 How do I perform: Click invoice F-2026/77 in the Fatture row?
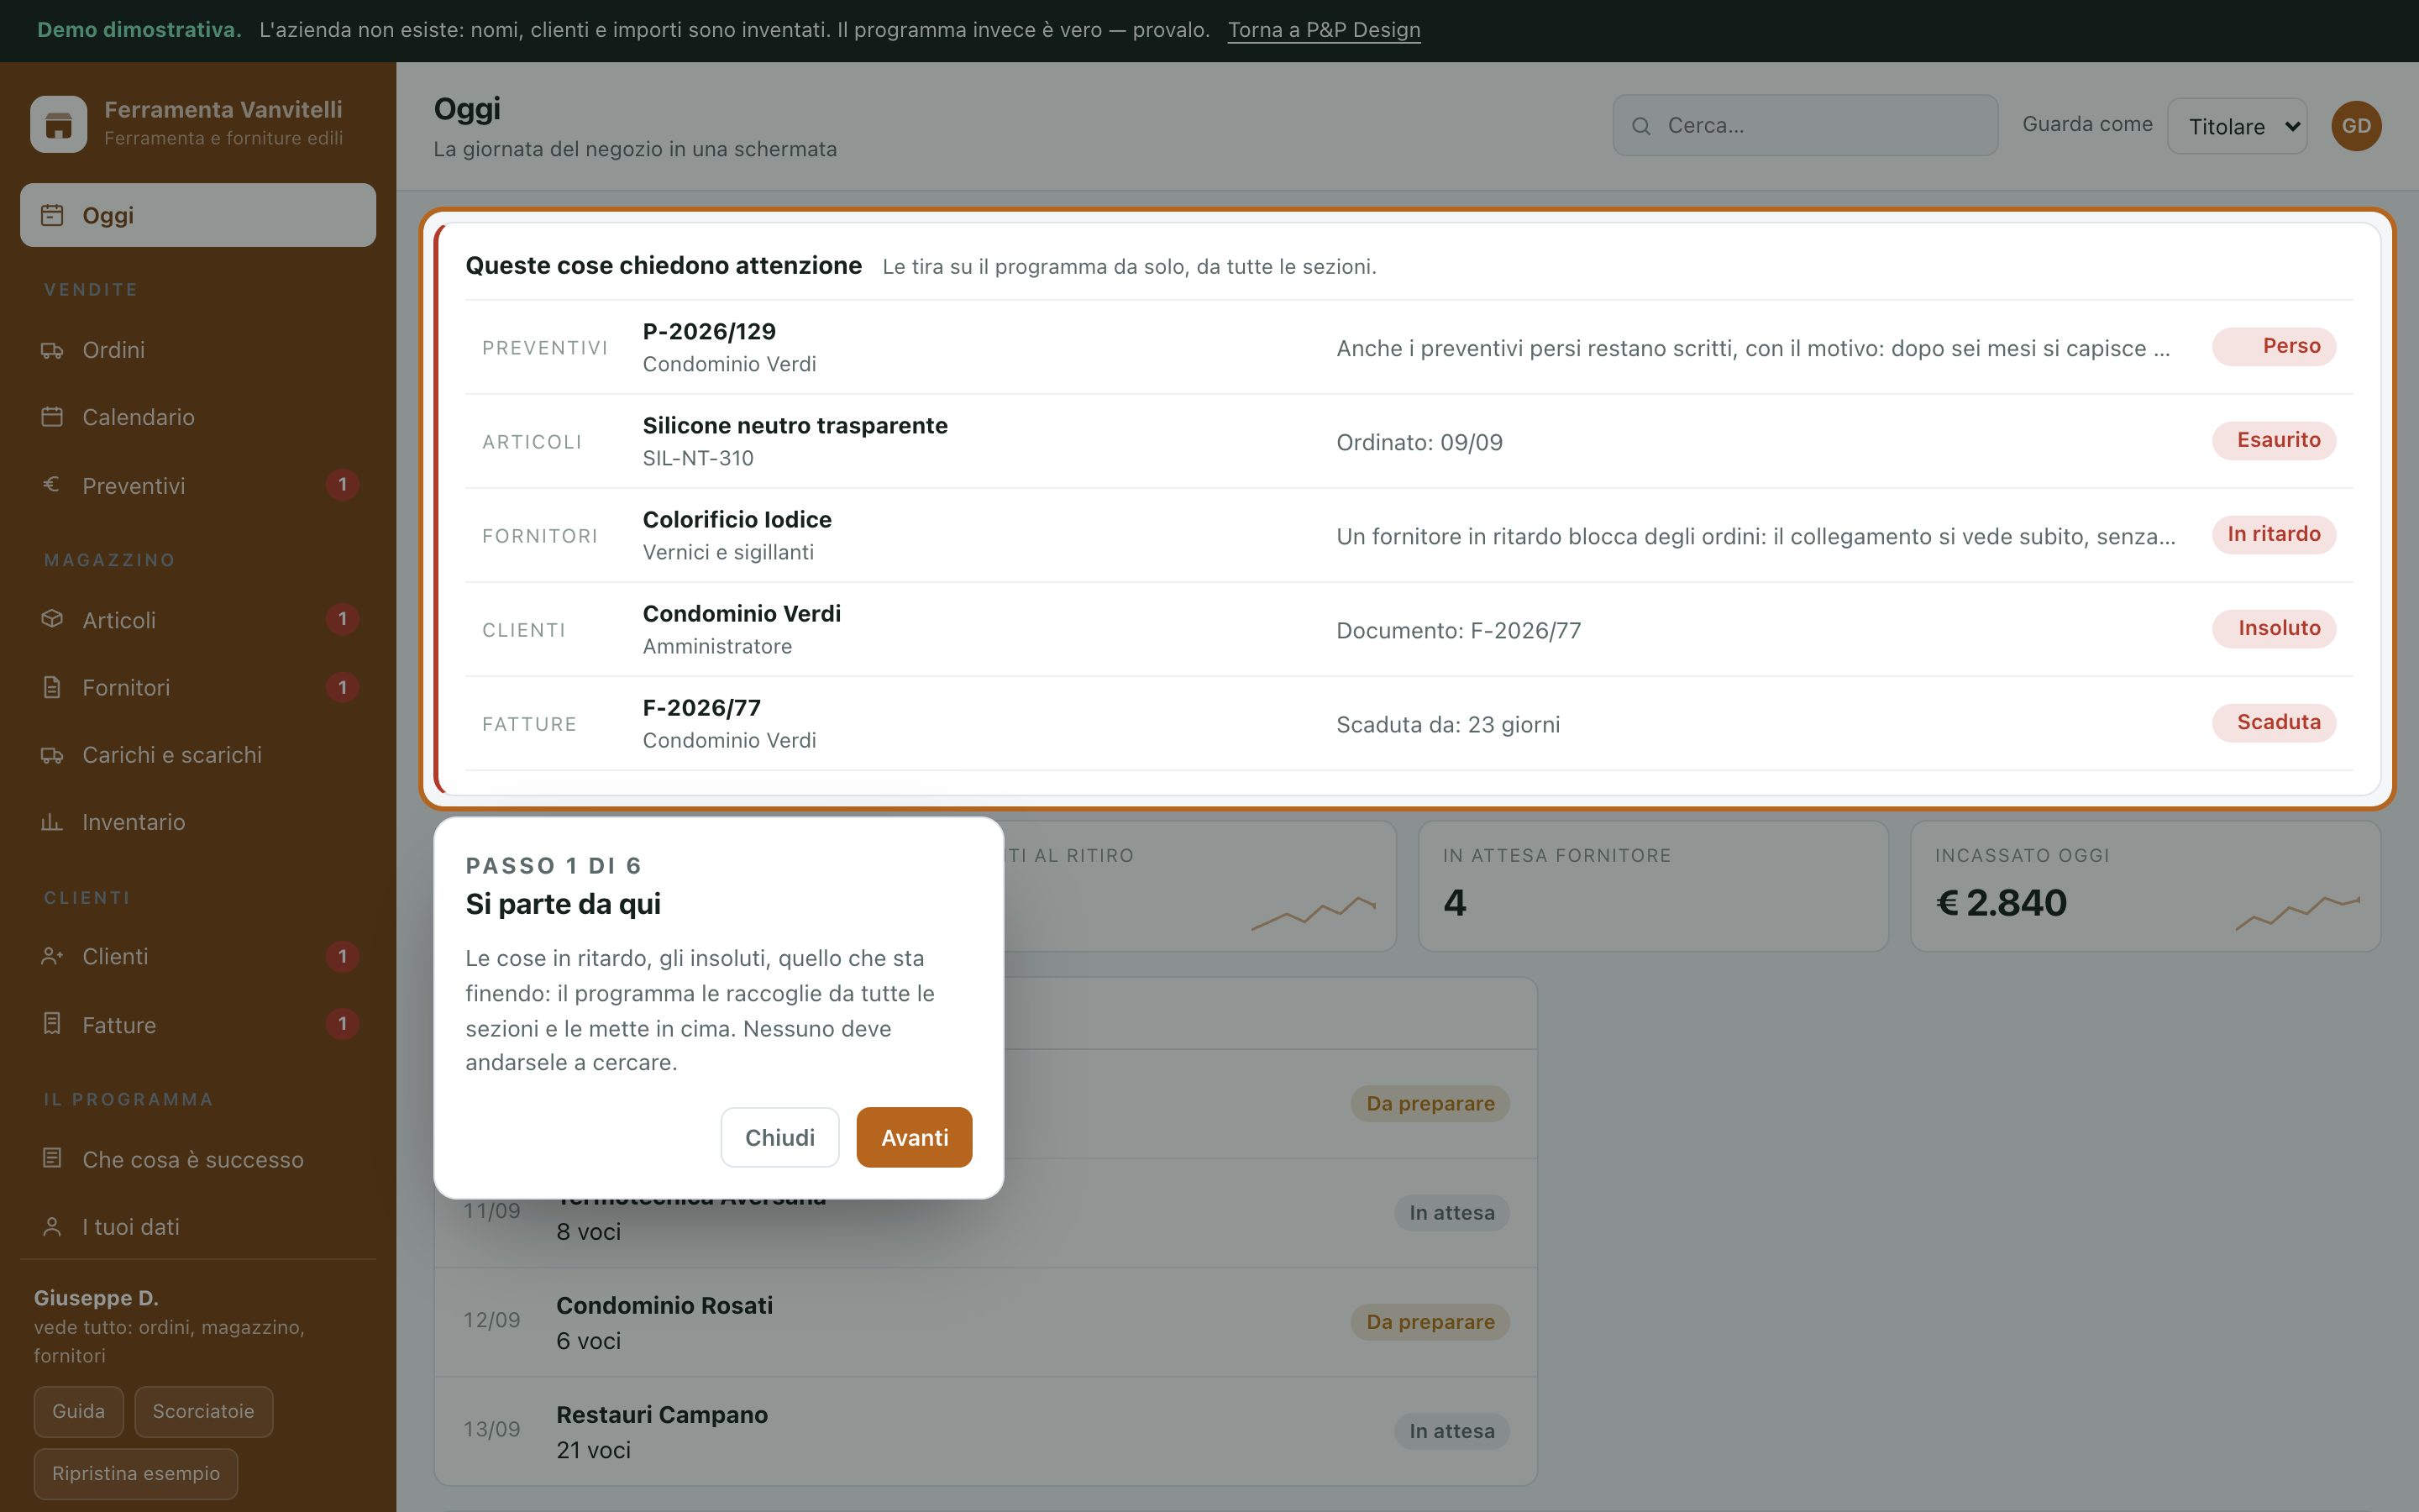point(1409,723)
